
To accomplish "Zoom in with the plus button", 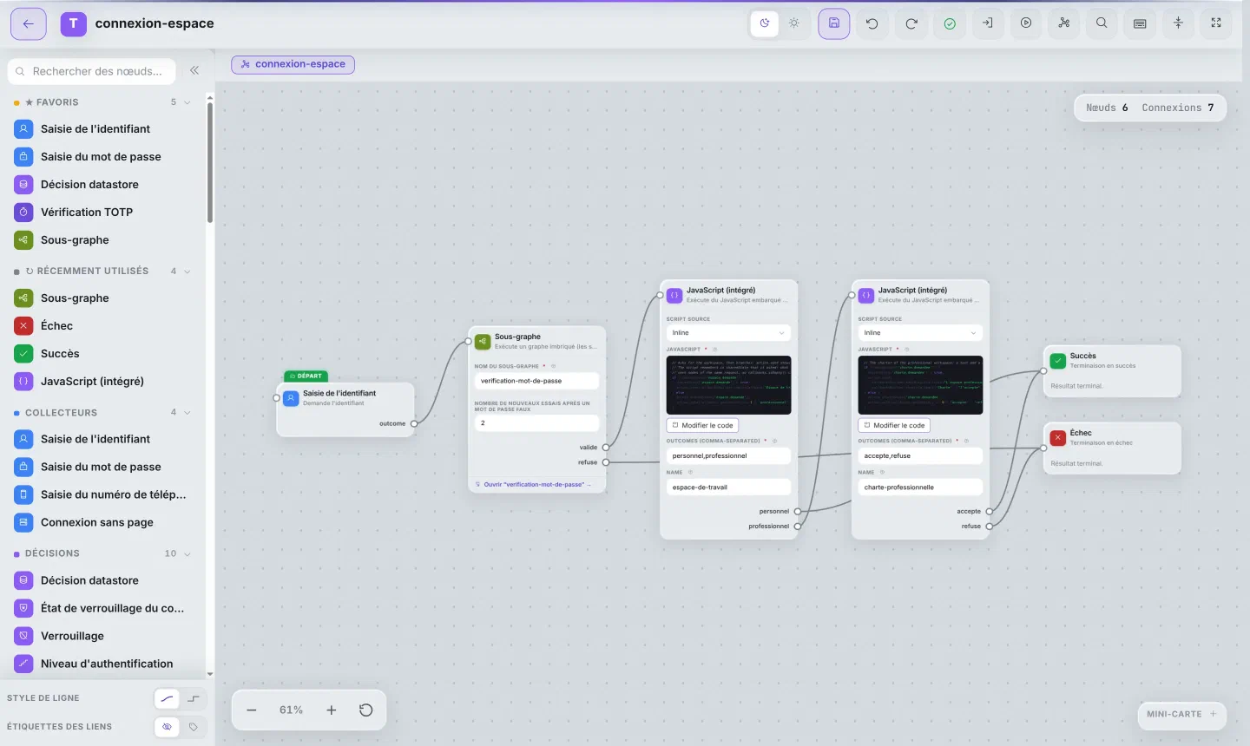I will tap(331, 710).
